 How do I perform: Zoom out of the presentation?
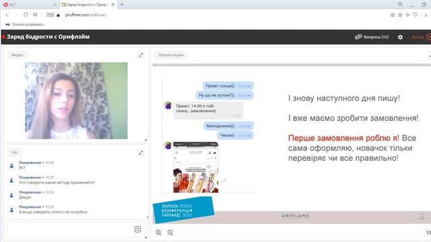click(x=170, y=233)
